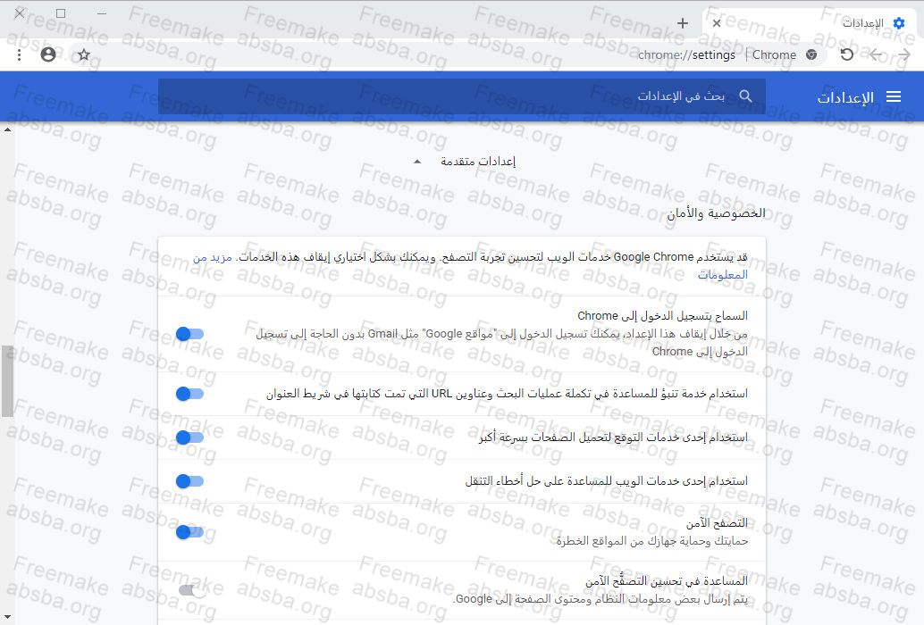Click the scrollbar down arrow

tap(7, 617)
